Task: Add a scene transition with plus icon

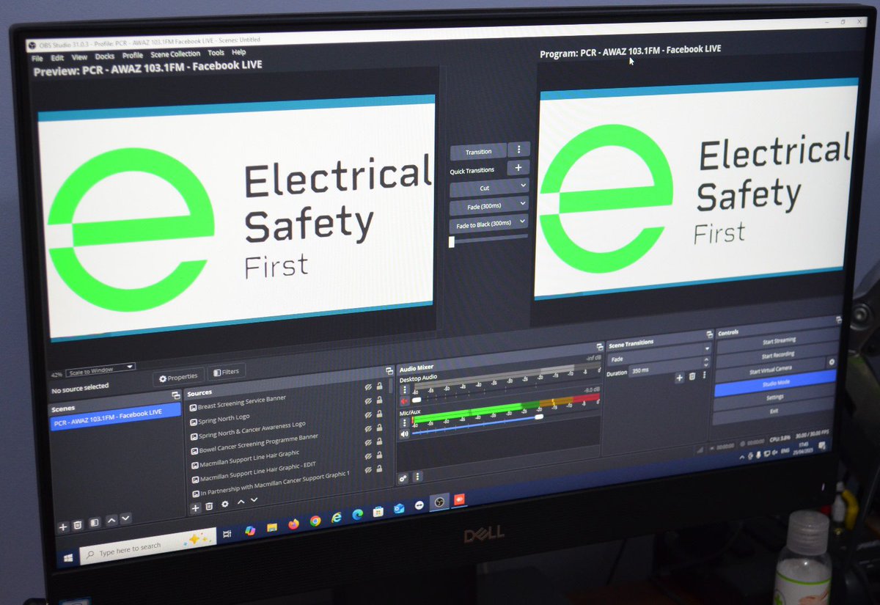Action: 679,377
